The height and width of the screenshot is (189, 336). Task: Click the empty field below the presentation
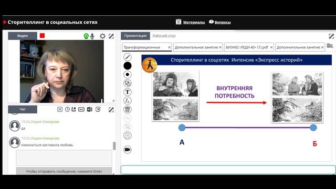pos(228,170)
